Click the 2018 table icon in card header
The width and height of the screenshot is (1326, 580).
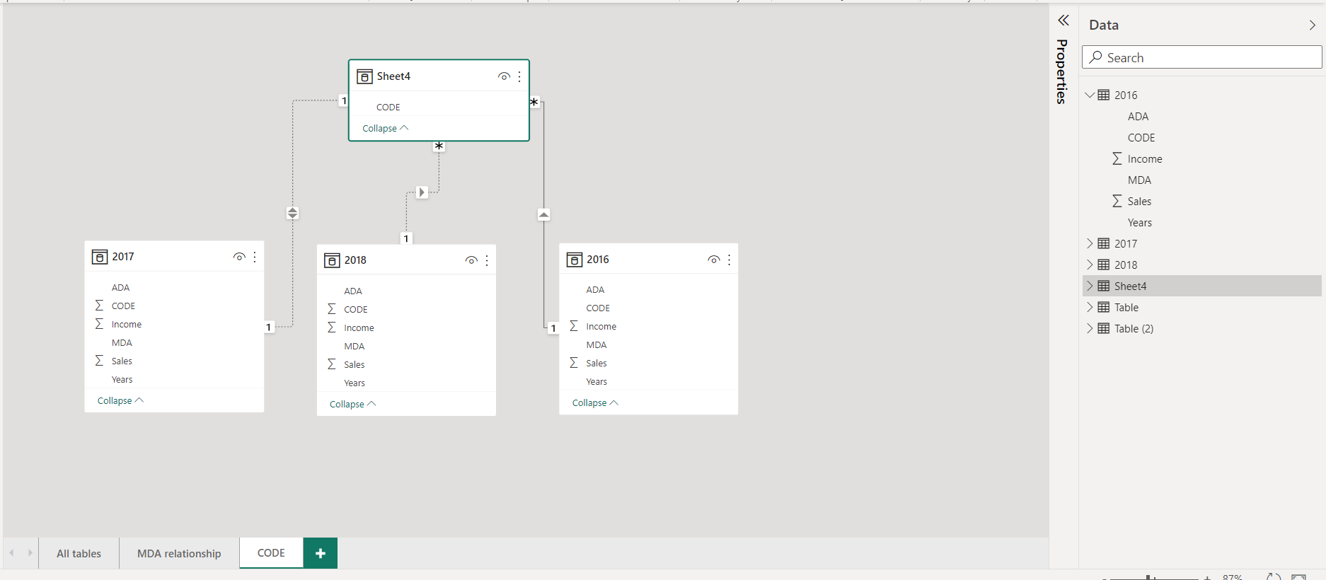pyautogui.click(x=332, y=260)
